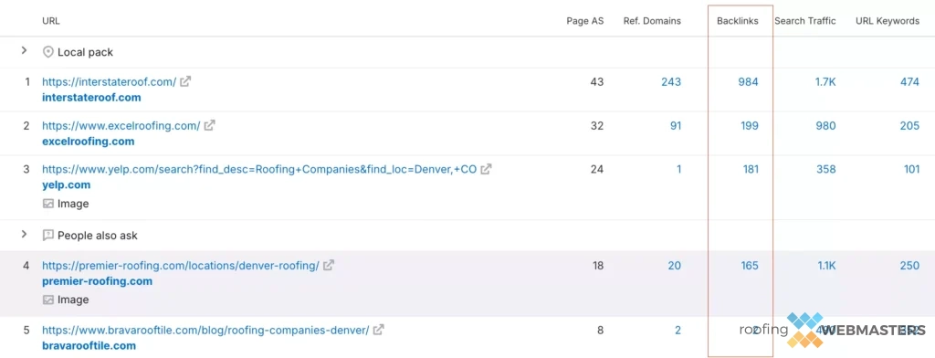935x358 pixels.
Task: Open the https://interstateroof.com/ URL link
Action: coord(110,82)
